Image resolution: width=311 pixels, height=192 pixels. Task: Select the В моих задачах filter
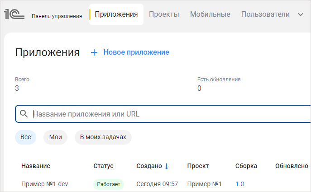(x=103, y=137)
